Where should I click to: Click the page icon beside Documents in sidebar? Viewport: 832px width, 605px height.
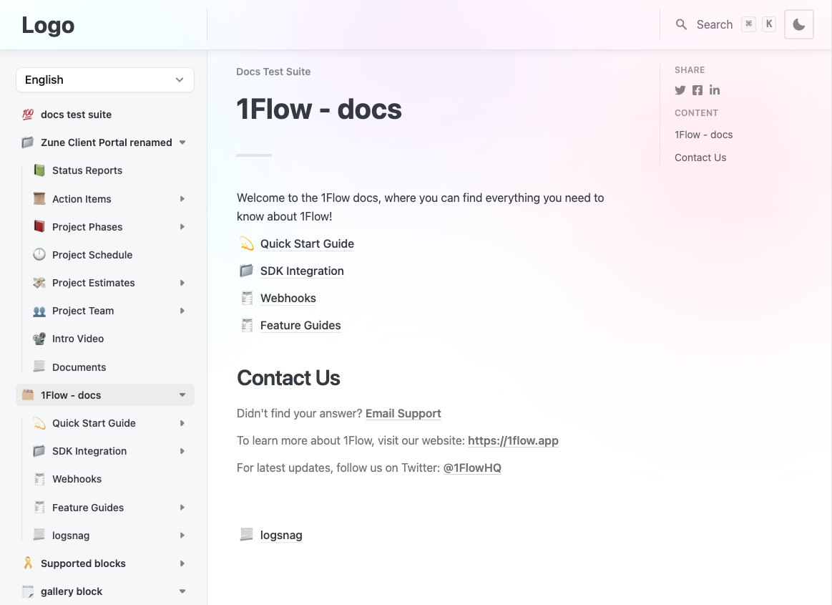point(39,367)
